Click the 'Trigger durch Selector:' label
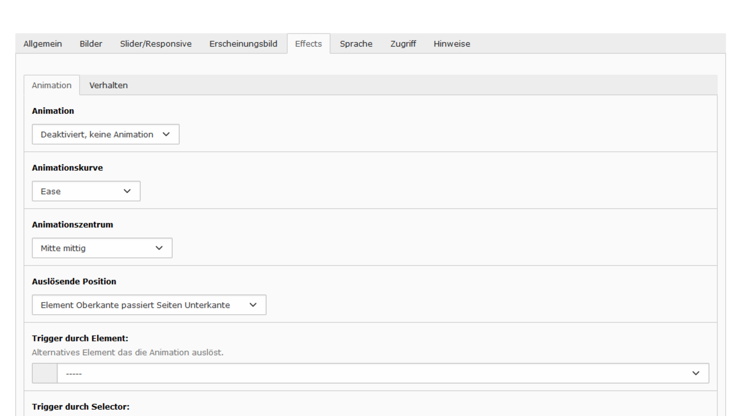 pos(81,407)
